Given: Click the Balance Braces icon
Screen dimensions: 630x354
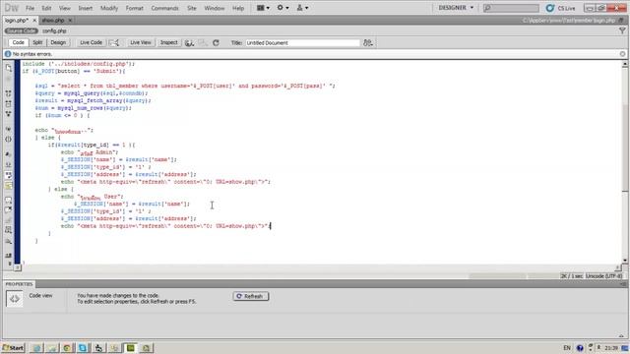Looking at the screenshot, I should point(9,139).
